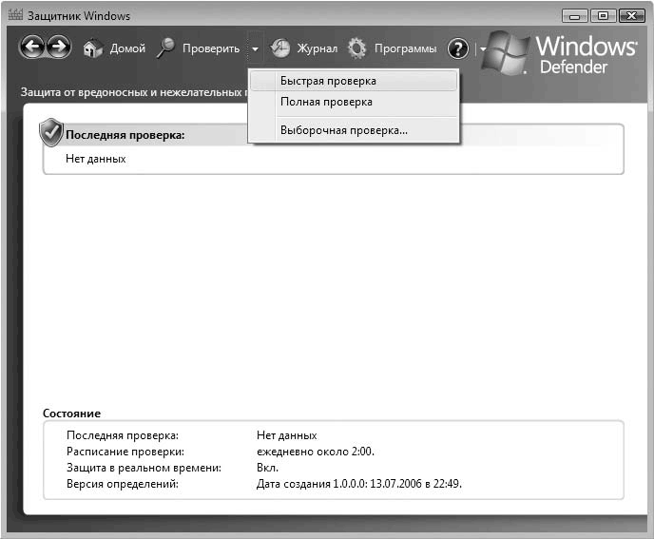Viewport: 654px width, 539px height.
Task: Click the Tools gear icon
Action: tap(357, 48)
